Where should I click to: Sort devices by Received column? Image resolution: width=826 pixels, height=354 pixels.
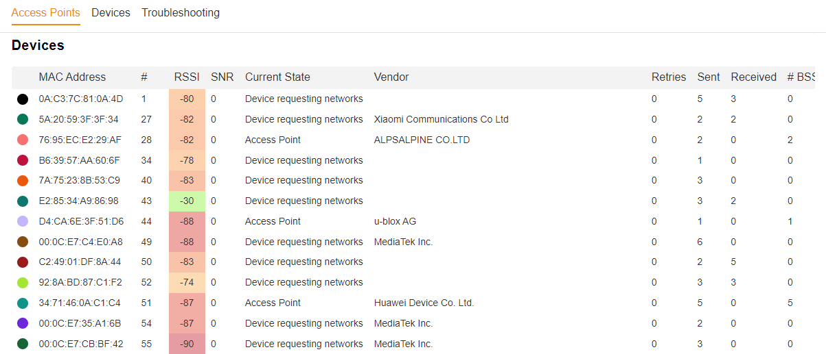coord(753,77)
